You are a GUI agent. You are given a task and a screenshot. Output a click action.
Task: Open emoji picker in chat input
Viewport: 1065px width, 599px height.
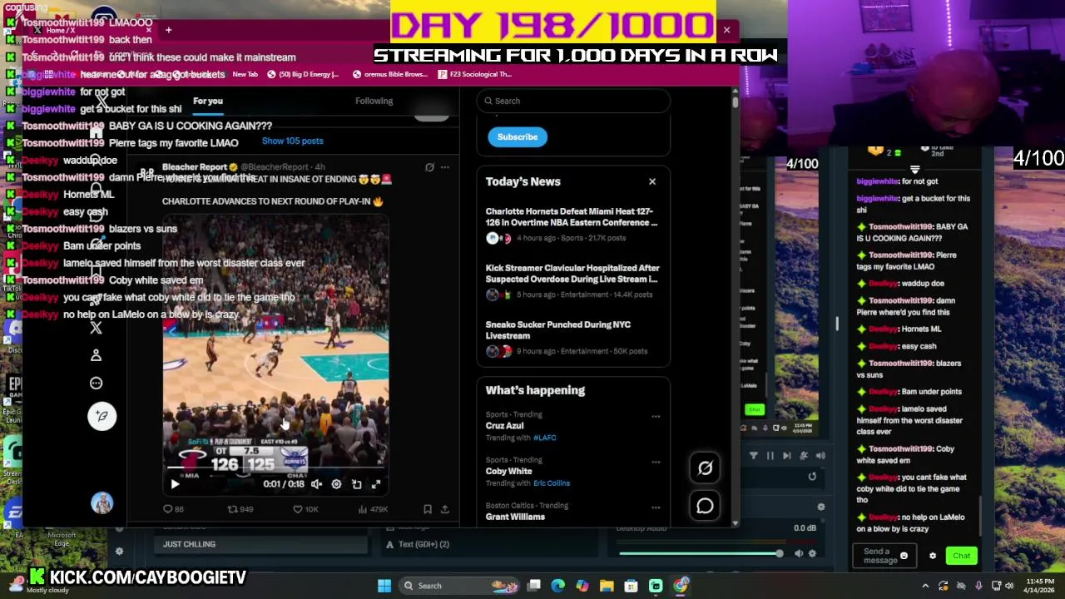click(904, 556)
